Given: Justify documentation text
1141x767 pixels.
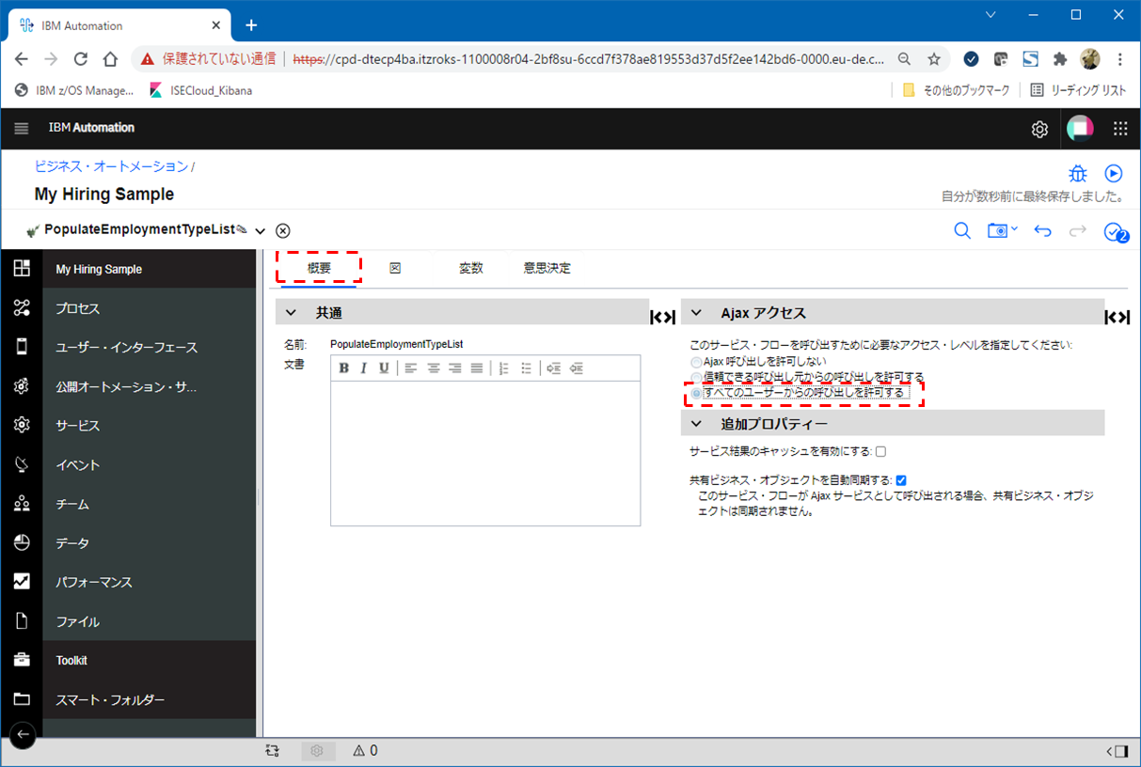Looking at the screenshot, I should [x=477, y=368].
